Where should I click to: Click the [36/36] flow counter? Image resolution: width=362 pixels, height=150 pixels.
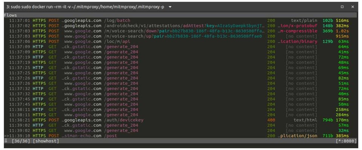(21, 141)
